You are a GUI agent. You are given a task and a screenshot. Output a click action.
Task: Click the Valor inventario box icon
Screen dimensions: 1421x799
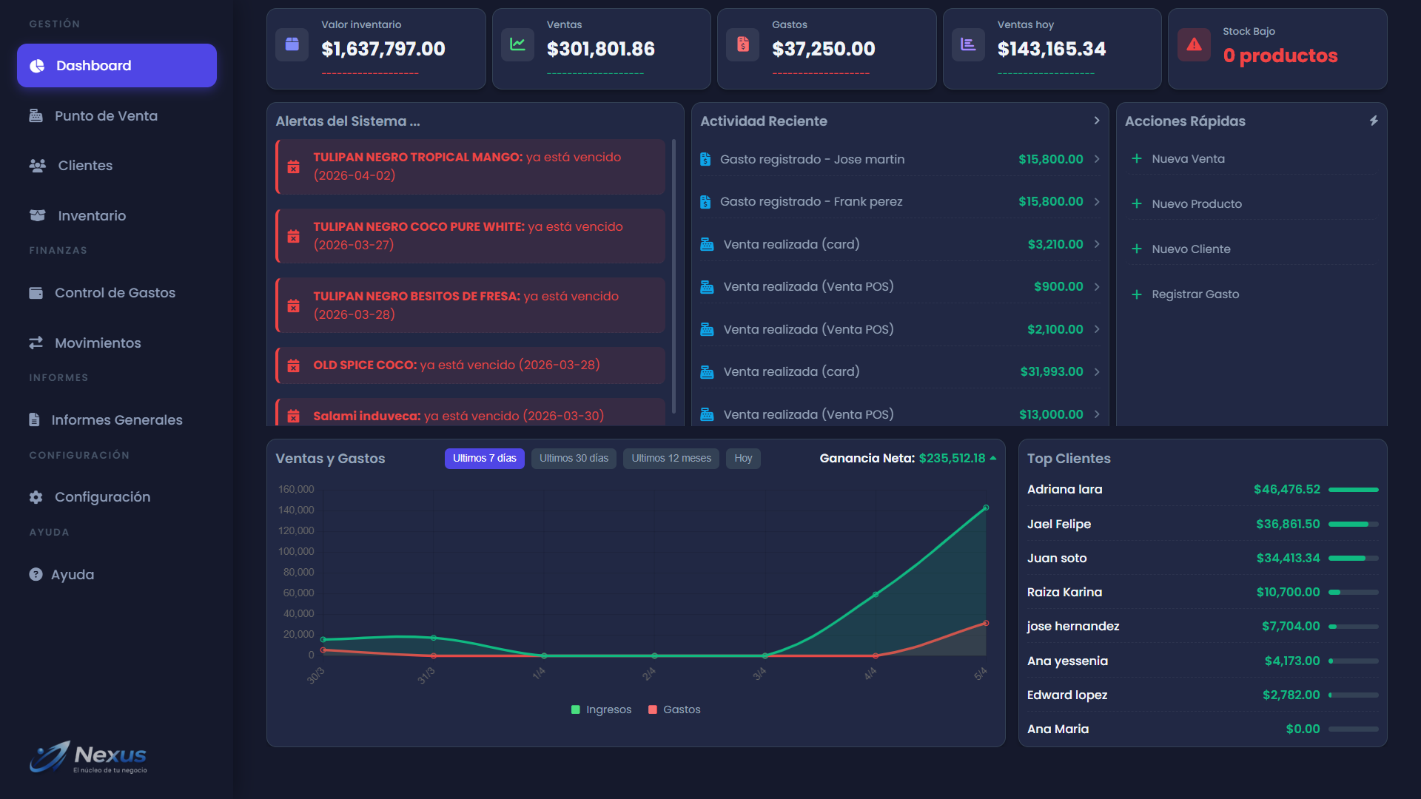tap(292, 45)
